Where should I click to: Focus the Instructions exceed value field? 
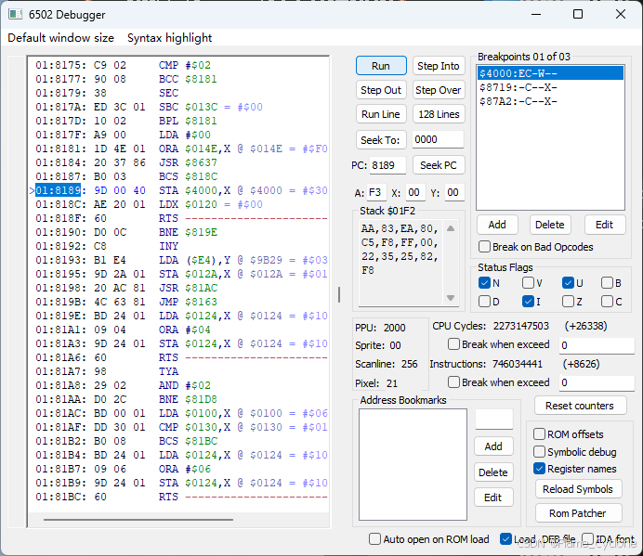click(x=597, y=382)
